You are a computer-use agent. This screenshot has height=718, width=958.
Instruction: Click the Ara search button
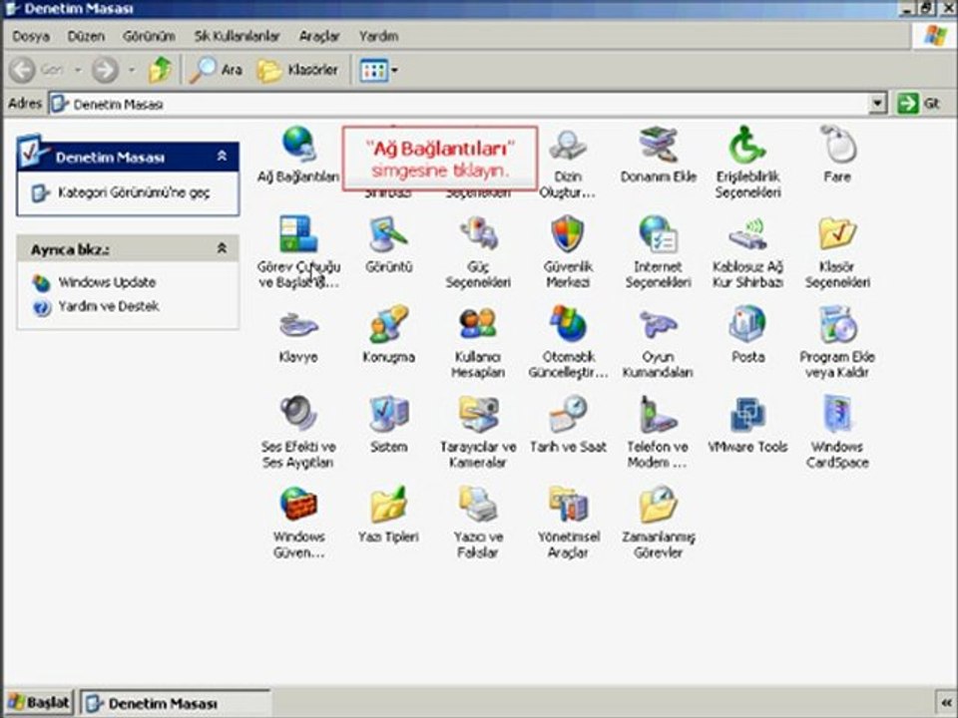tap(216, 70)
